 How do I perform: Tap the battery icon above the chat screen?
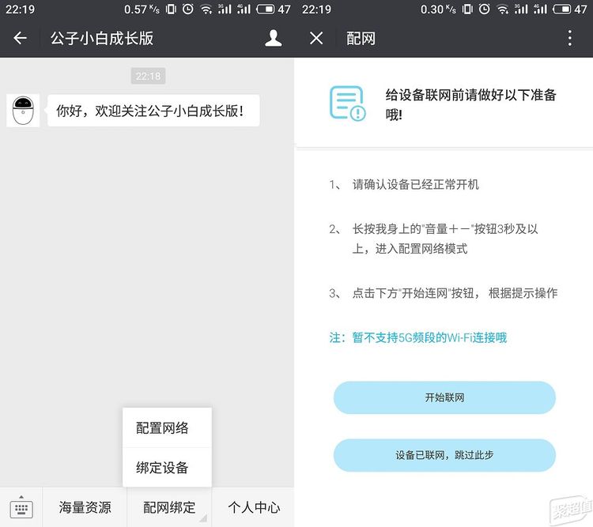(x=265, y=9)
